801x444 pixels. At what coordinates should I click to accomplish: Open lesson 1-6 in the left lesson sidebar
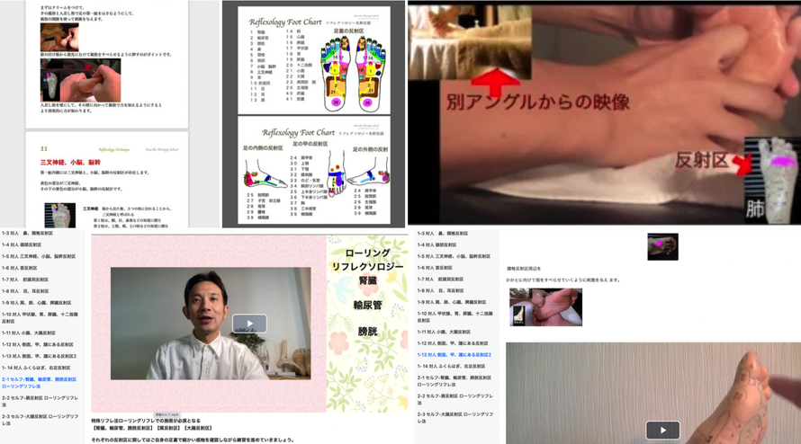pos(20,268)
